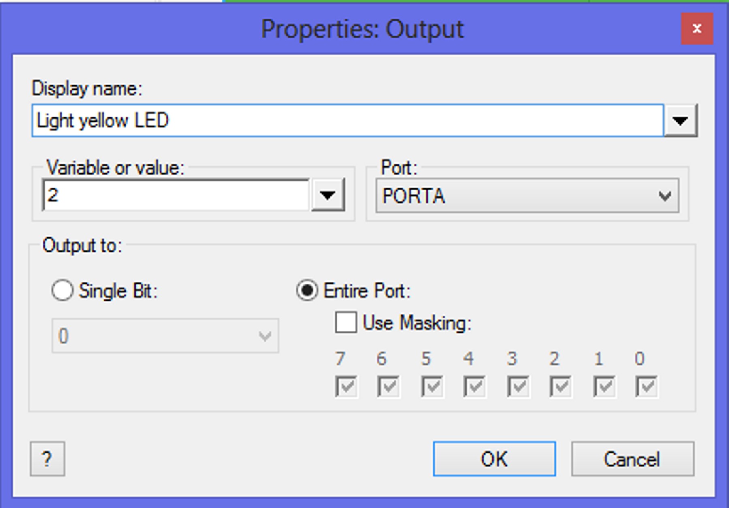729x508 pixels.
Task: Enable the Use Masking checkbox
Action: [346, 322]
